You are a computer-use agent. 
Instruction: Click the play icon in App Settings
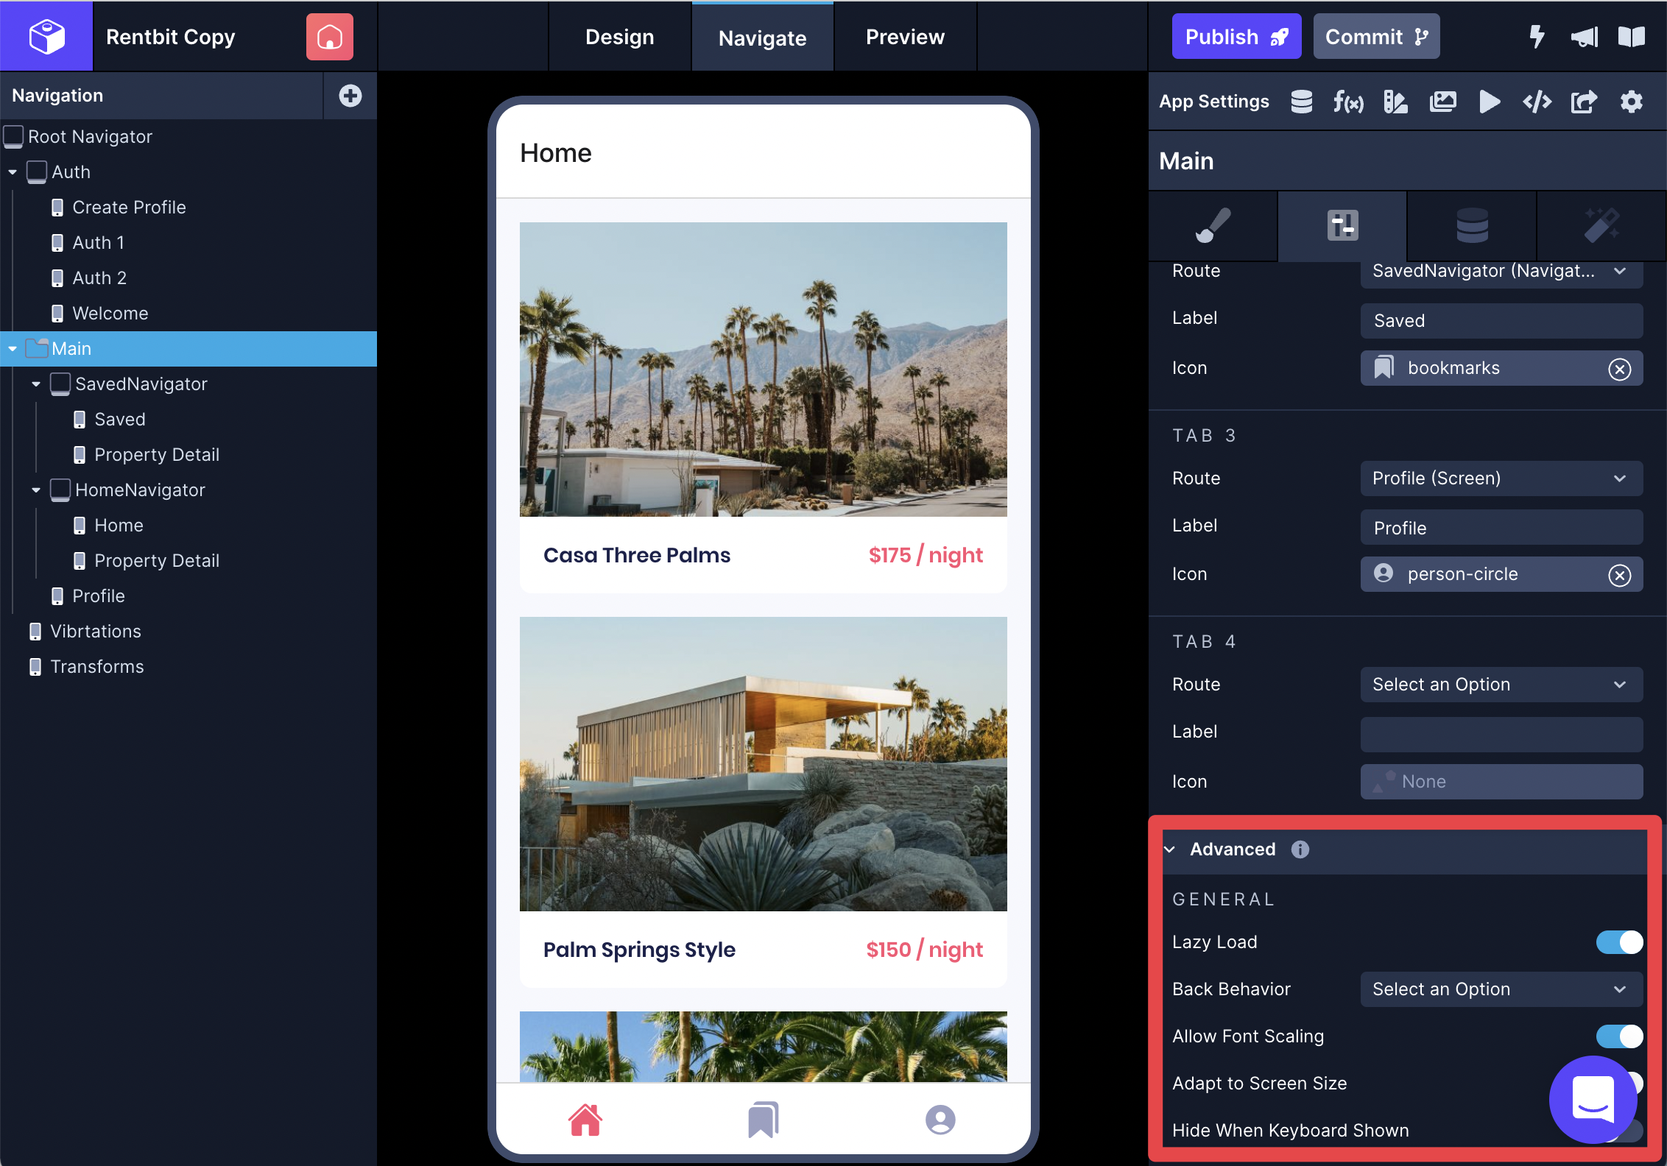point(1489,102)
